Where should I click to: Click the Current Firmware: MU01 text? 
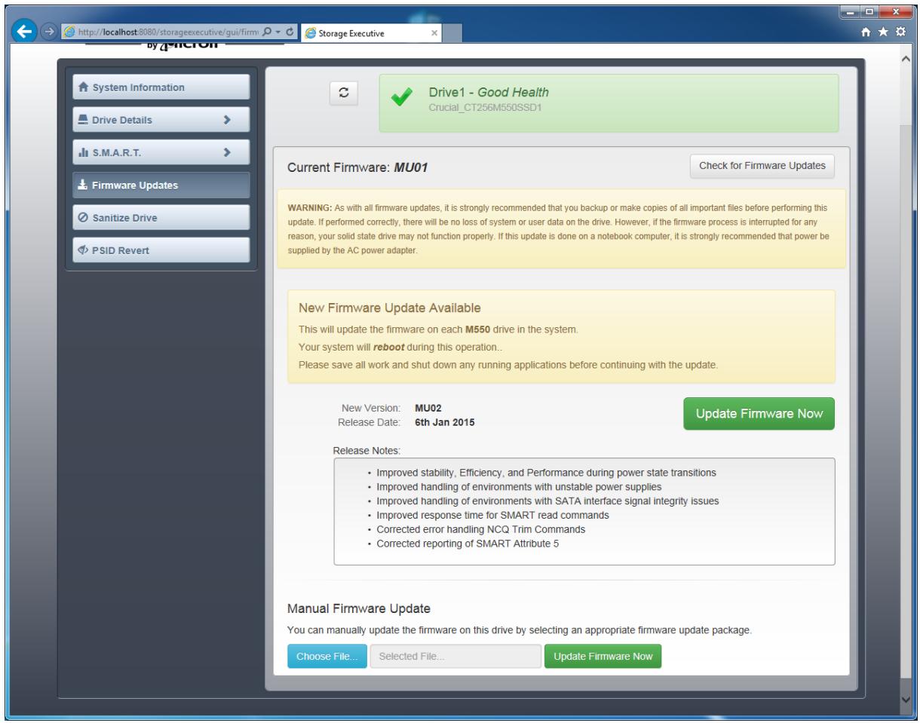pos(358,167)
